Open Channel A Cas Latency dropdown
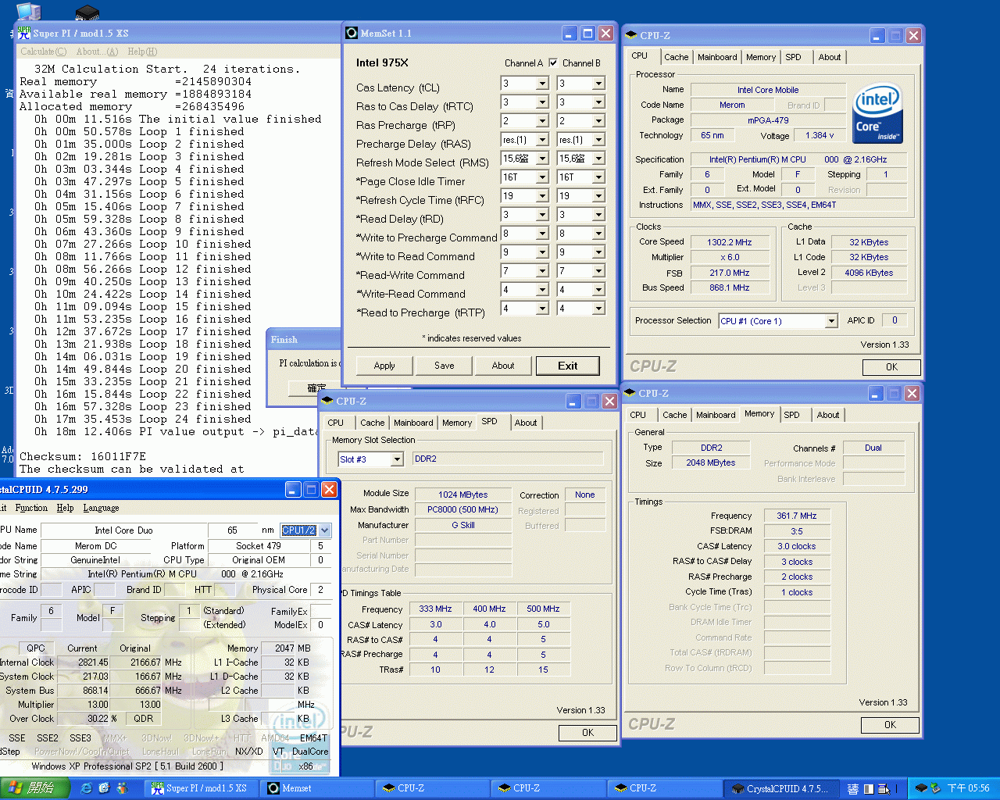Viewport: 1000px width, 800px height. pos(542,84)
